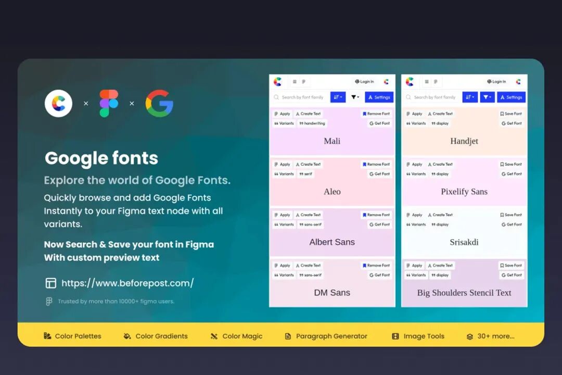Toggle Remove Font on the DM Sans card
Screen dimensions: 562x375
pyautogui.click(x=376, y=266)
